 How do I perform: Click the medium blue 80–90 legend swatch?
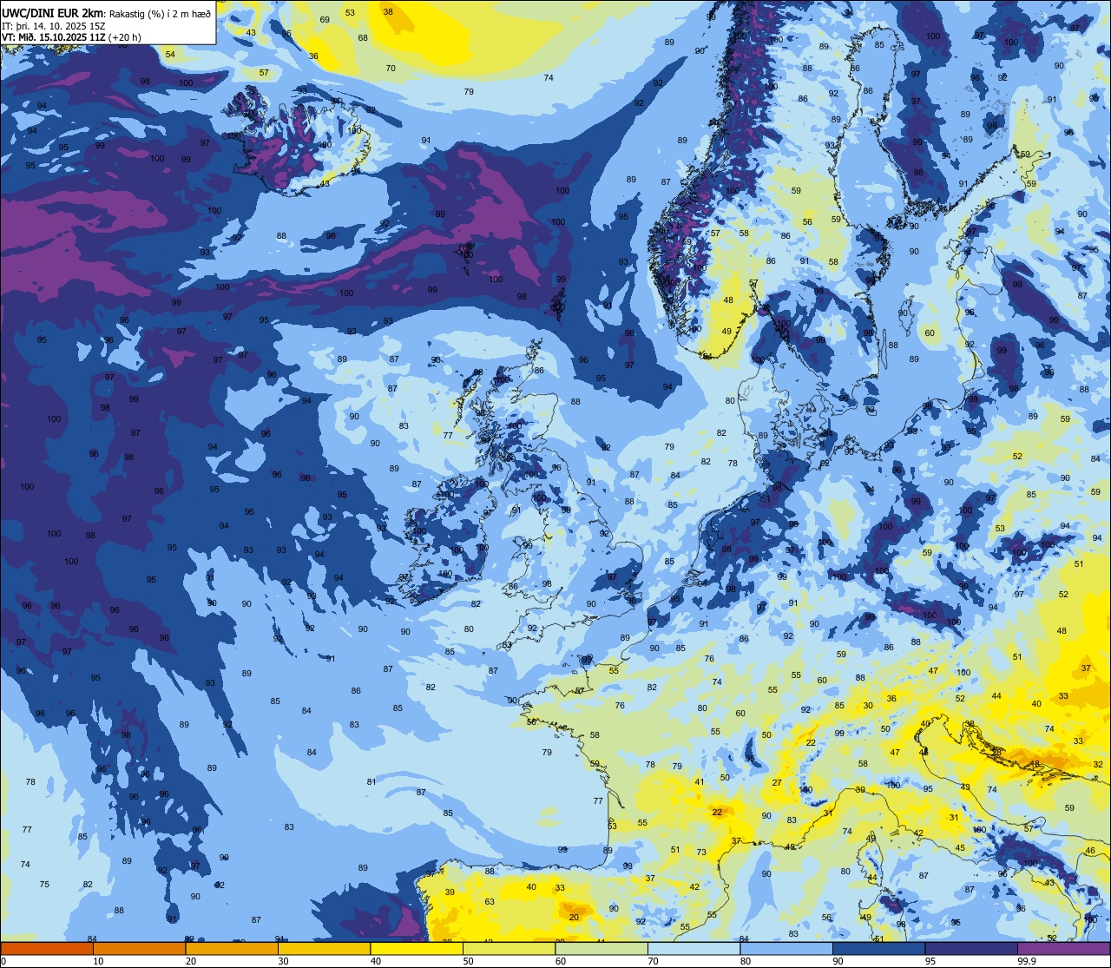point(786,949)
